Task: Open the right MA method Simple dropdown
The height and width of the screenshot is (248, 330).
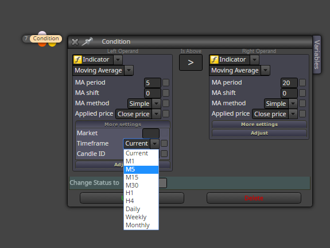Action: 293,104
